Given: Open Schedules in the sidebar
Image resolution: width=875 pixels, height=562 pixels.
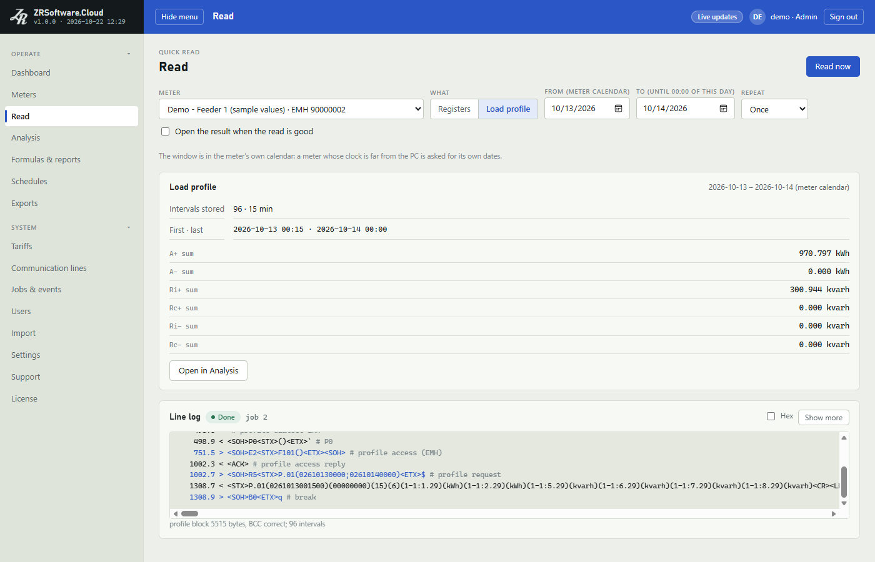Looking at the screenshot, I should pos(71,182).
